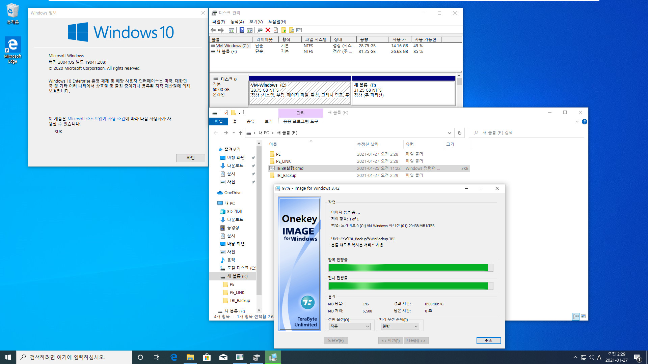The width and height of the screenshot is (648, 364).
Task: Select the VM-Windows (C:) partition block
Action: pyautogui.click(x=300, y=91)
